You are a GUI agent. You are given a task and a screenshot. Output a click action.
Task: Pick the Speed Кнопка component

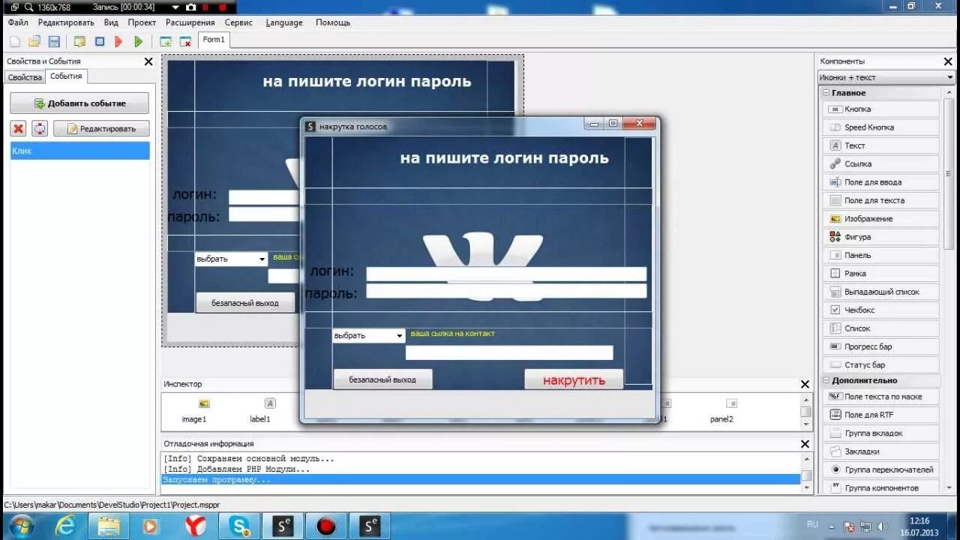[x=881, y=127]
